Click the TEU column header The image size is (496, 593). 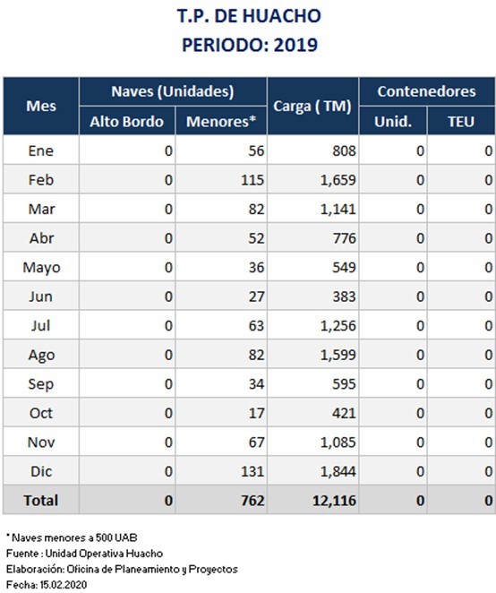click(x=461, y=121)
